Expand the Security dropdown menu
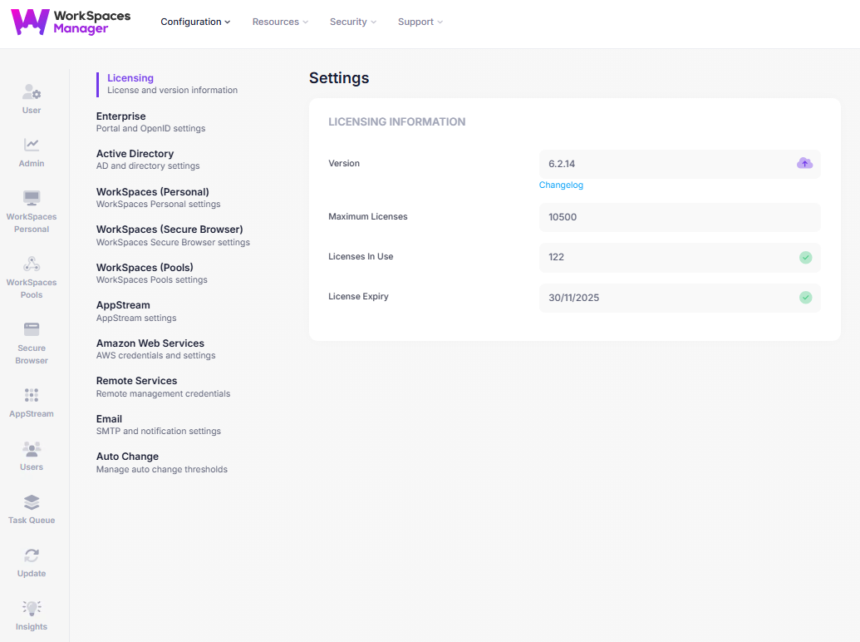Image resolution: width=860 pixels, height=642 pixels. (x=352, y=22)
